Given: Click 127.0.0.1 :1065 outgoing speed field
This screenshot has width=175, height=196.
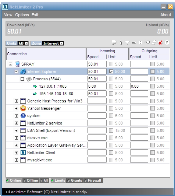Looking at the screenshot, I should pyautogui.click(x=139, y=86).
